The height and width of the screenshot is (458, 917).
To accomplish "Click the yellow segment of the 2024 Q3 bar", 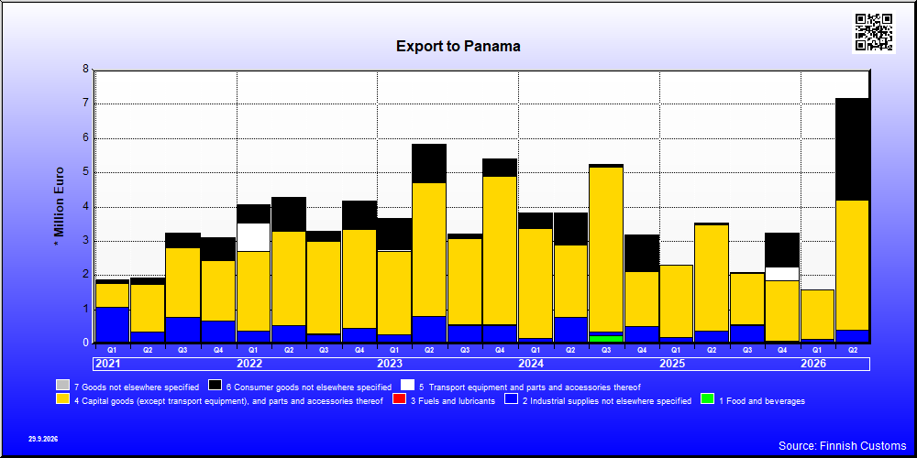I will 606,249.
